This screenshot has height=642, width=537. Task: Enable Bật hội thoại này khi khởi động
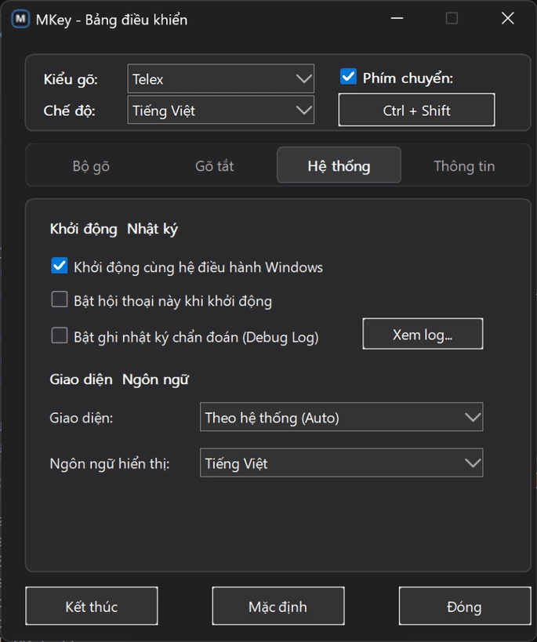click(60, 299)
